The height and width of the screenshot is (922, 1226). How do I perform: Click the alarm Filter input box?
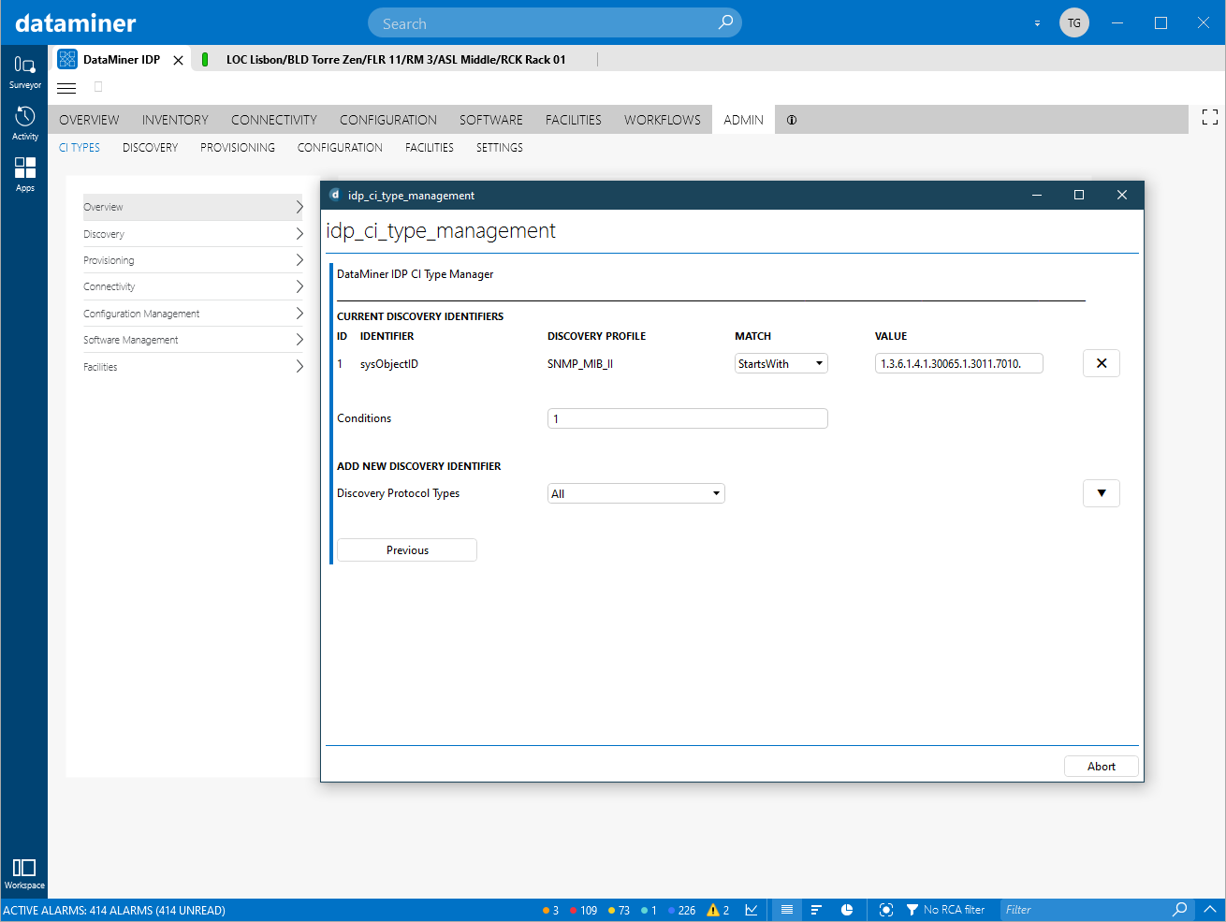click(x=1086, y=910)
